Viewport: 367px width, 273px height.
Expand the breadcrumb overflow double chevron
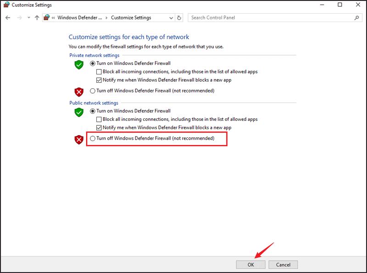point(53,18)
